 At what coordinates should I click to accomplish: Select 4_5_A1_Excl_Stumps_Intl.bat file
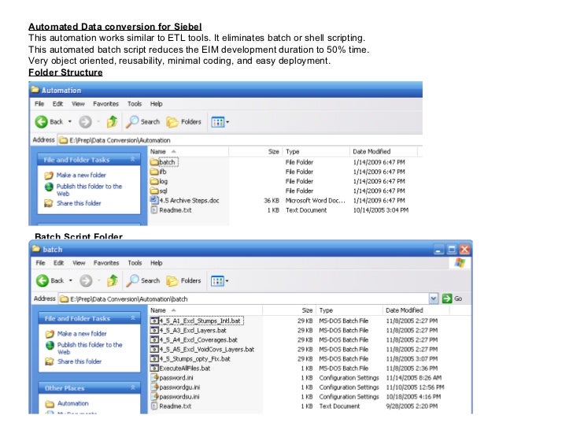click(x=196, y=321)
